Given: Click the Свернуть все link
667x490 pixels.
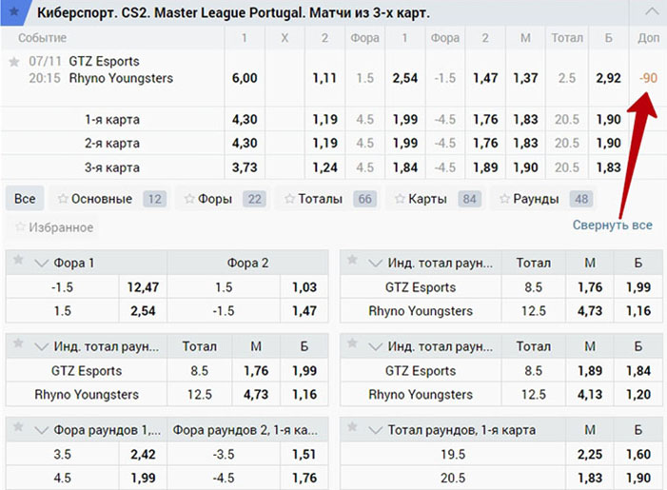Looking at the screenshot, I should click(612, 225).
